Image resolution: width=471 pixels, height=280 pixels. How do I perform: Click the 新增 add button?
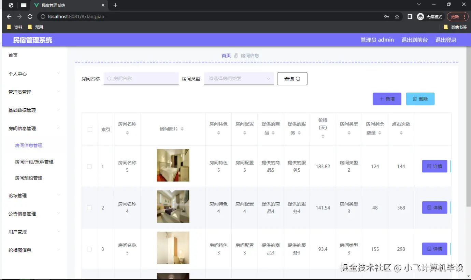[387, 99]
